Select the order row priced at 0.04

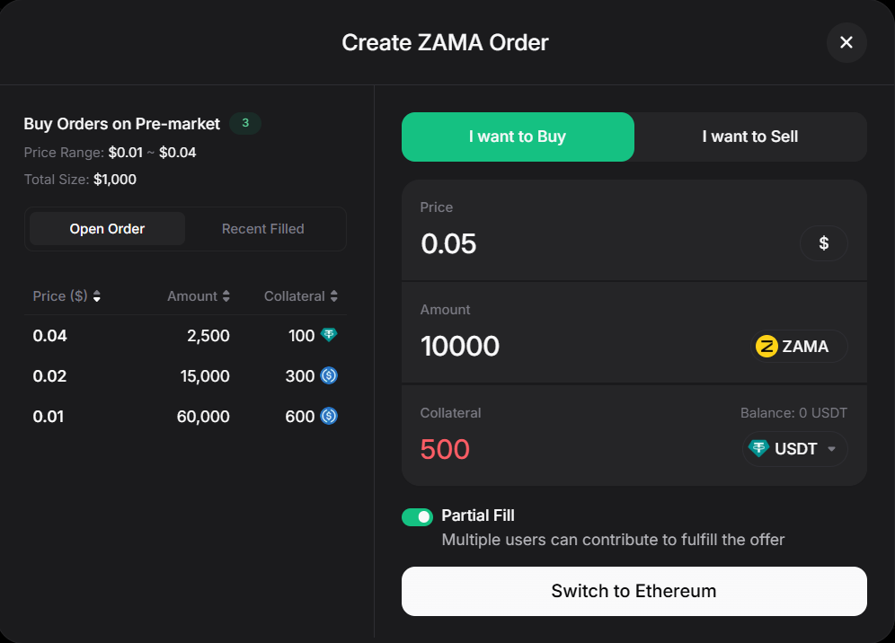[x=180, y=335]
